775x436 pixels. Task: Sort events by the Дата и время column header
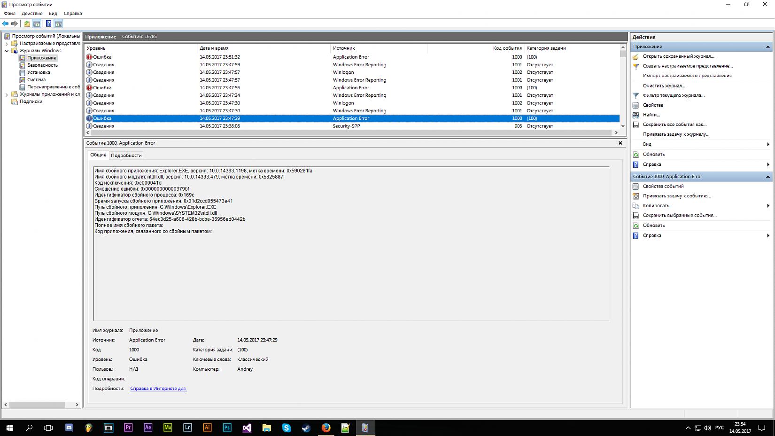[264, 48]
